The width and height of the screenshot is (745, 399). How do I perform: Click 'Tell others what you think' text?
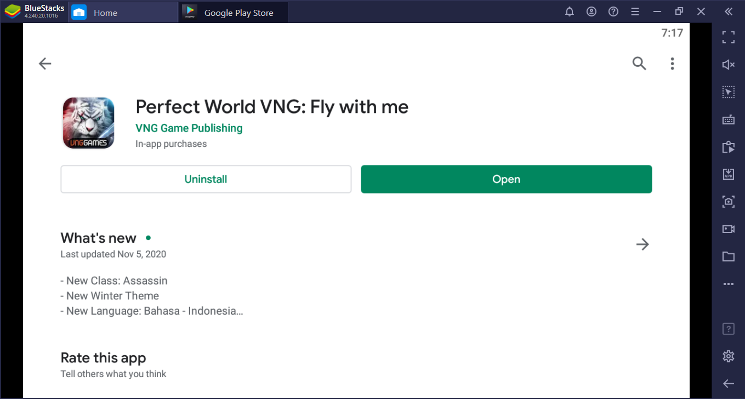[113, 374]
